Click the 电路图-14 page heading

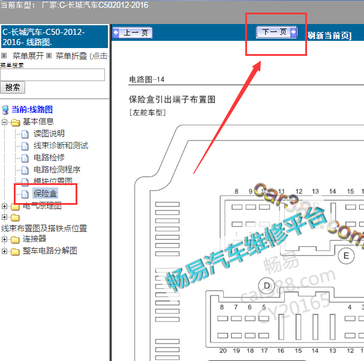coord(147,80)
